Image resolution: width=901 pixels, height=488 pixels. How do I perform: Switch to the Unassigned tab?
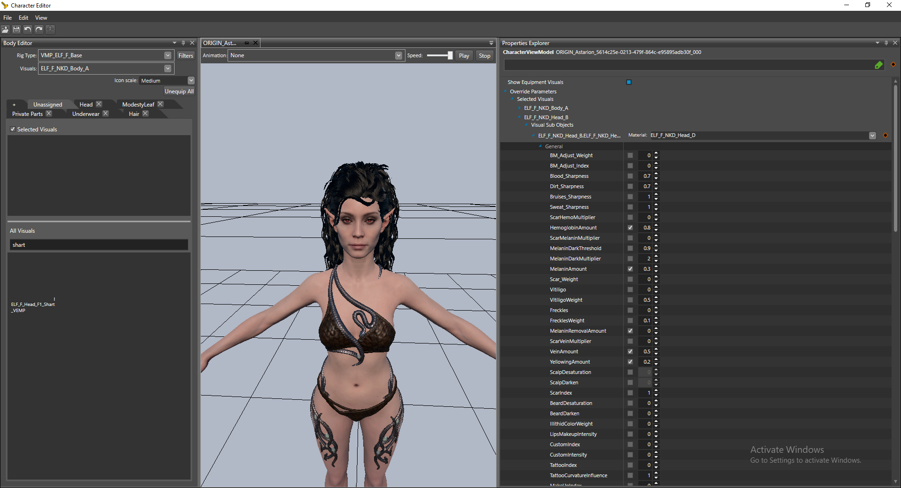(47, 105)
